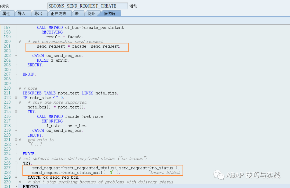This screenshot has width=290, height=188.
Task: Click the 'send_request = facade->send_request.' statement
Action: 79,46
